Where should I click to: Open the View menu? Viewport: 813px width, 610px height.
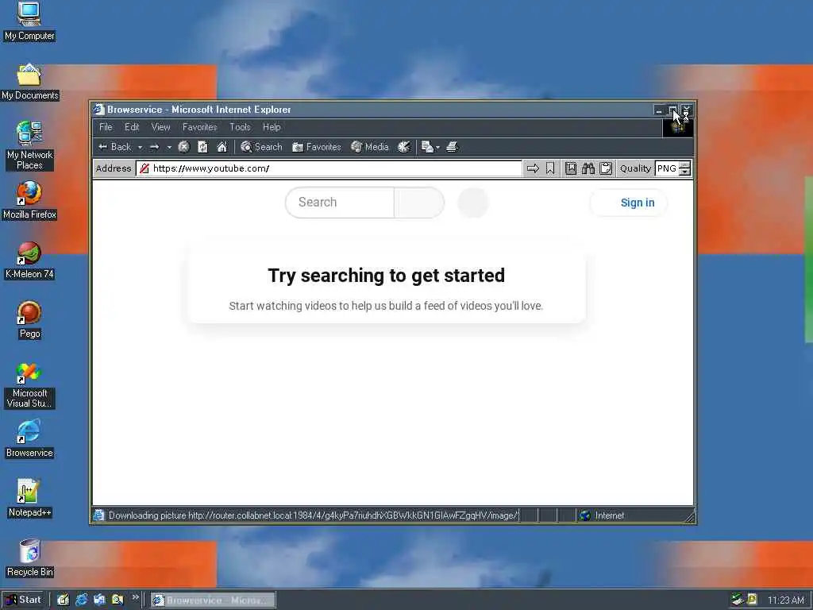tap(160, 127)
